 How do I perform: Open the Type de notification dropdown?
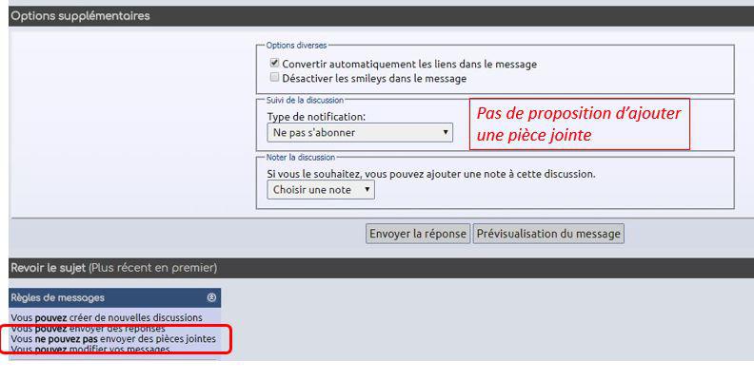[360, 132]
